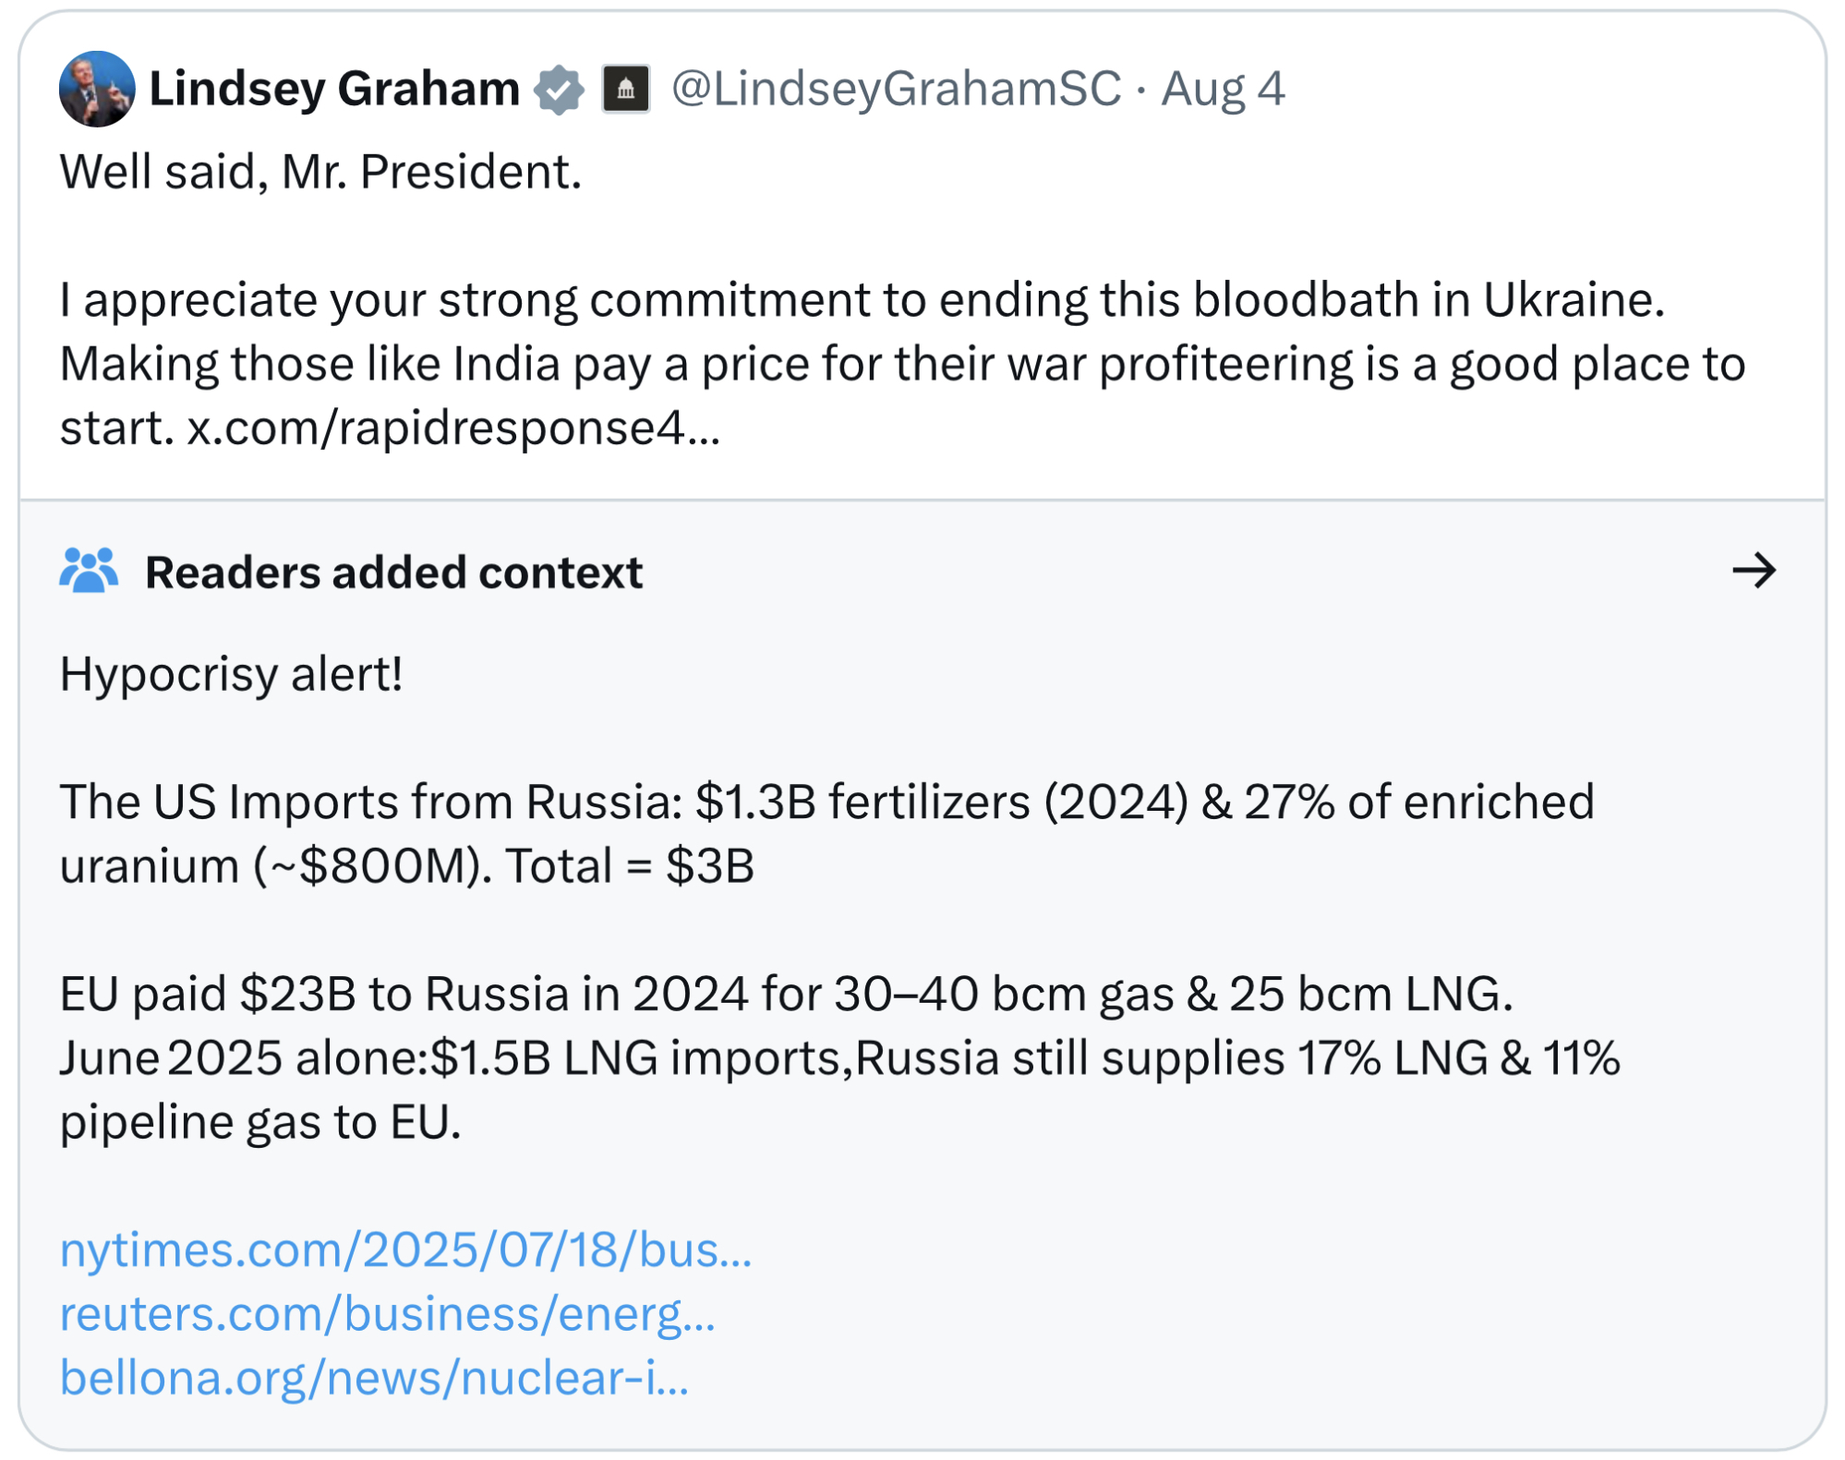Click the verified checkmark badge
The height and width of the screenshot is (1460, 1845).
pyautogui.click(x=560, y=90)
